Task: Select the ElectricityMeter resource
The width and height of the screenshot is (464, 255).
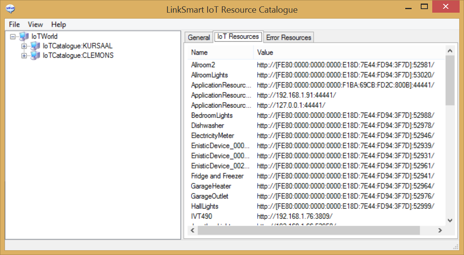Action: 212,135
